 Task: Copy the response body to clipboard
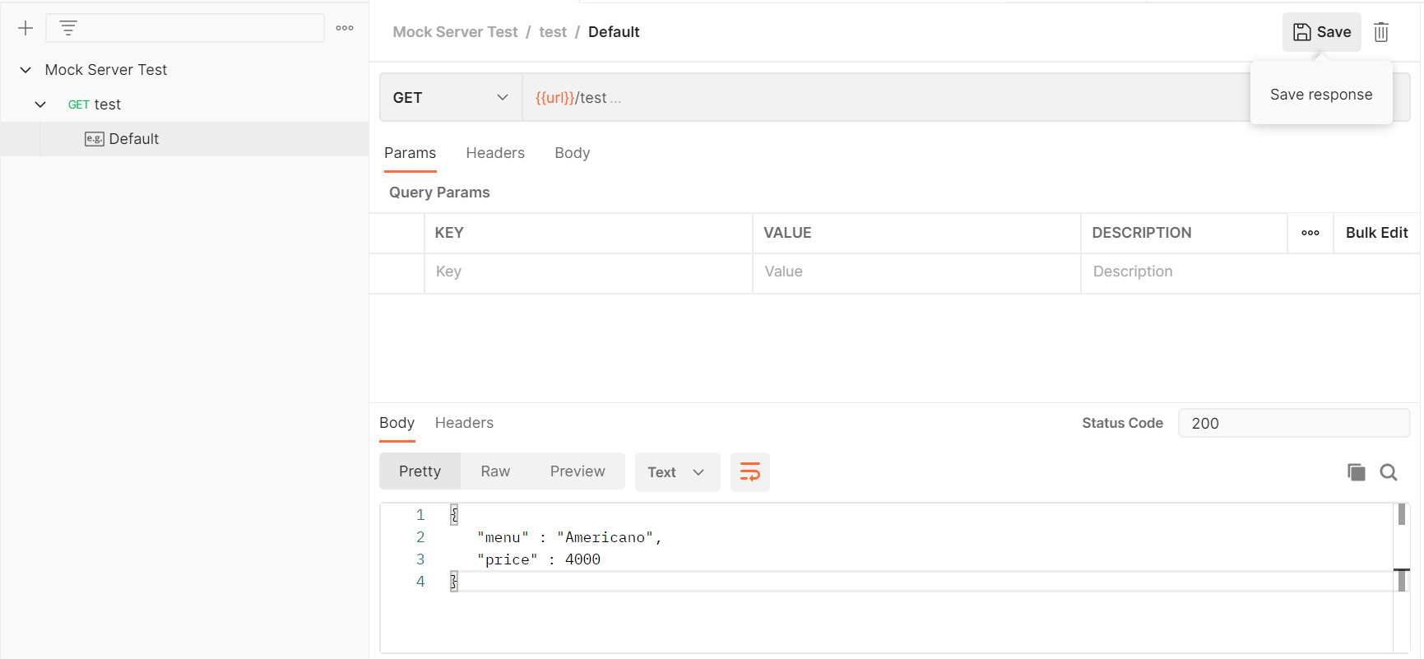click(x=1357, y=472)
